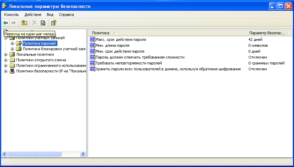Image resolution: width=294 pixels, height=167 pixels.
Task: Click the icon beside Требовать неповторяемости паролей
Action: [92, 63]
